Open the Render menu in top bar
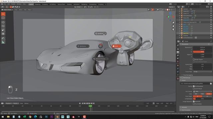 click(13, 4)
